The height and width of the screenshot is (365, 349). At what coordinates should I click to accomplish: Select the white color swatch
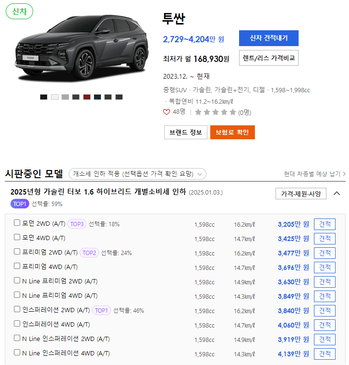pos(55,97)
